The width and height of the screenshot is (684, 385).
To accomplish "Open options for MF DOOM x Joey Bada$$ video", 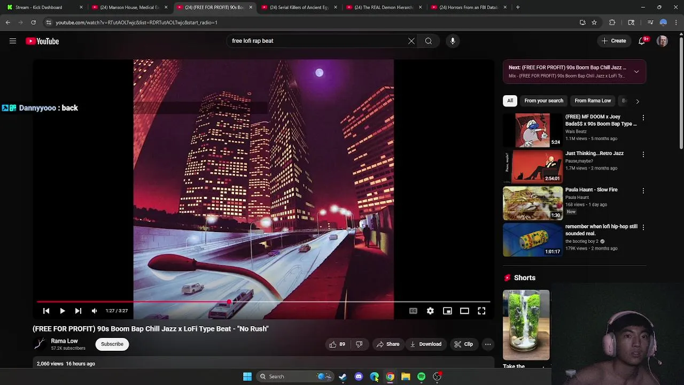I will 643,118.
